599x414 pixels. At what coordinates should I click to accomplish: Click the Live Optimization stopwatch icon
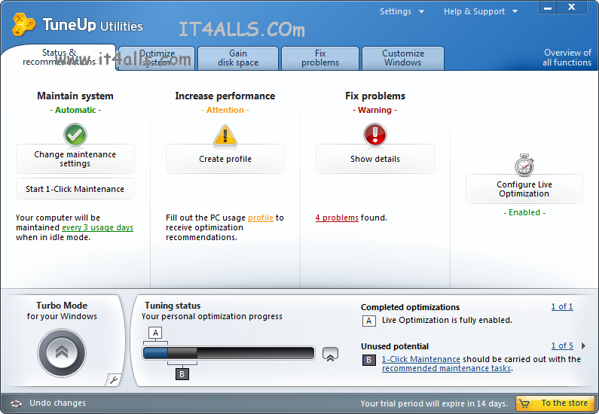click(x=524, y=165)
